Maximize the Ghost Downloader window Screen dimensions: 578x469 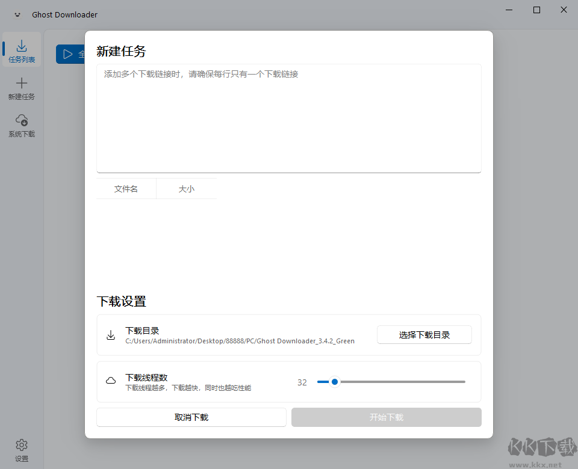536,10
